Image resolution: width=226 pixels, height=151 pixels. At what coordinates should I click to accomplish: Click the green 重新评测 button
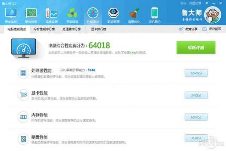(x=196, y=48)
